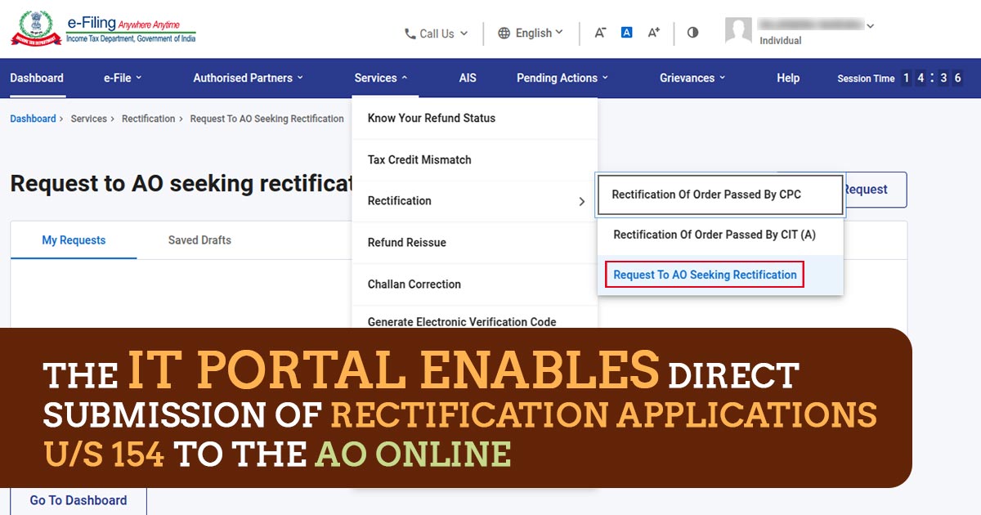Click the Go To Dashboard button
981x515 pixels.
[x=78, y=499]
